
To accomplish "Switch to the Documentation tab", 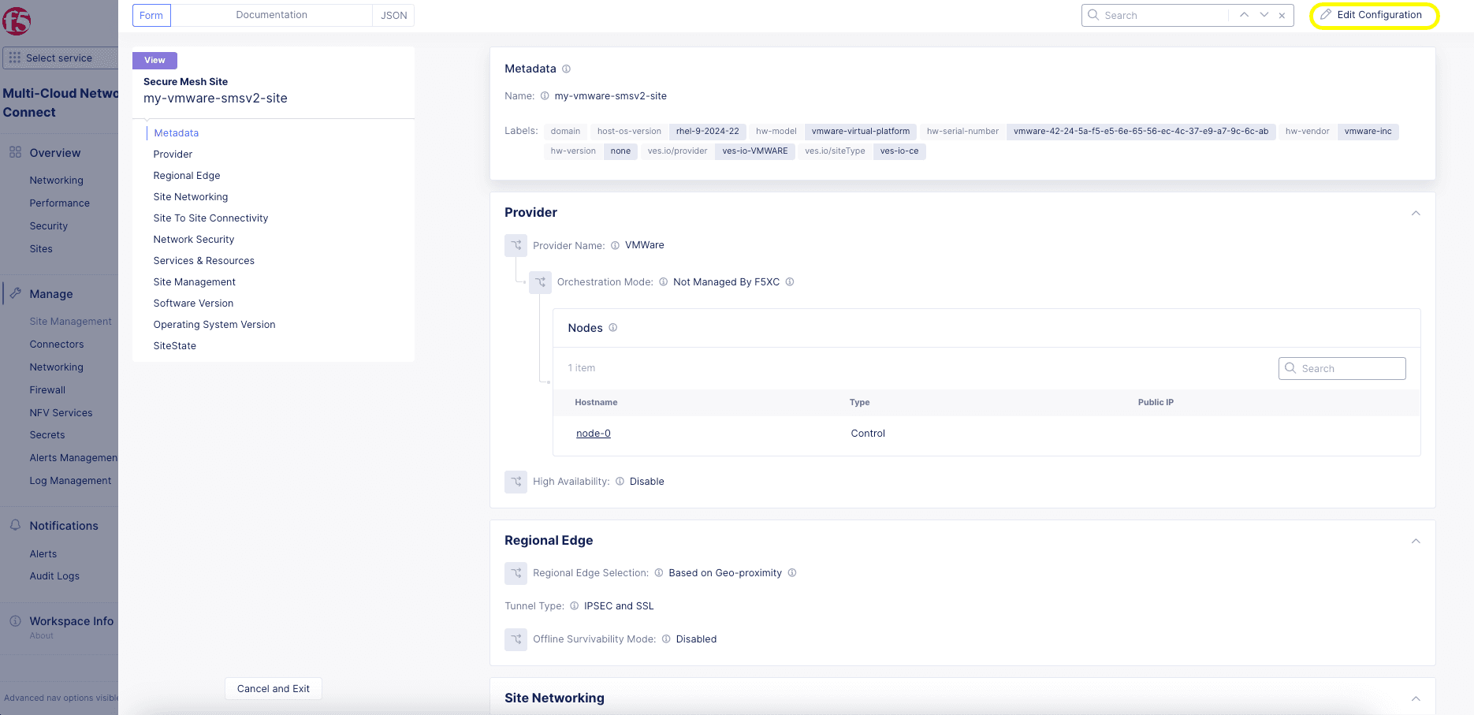I will click(x=271, y=15).
